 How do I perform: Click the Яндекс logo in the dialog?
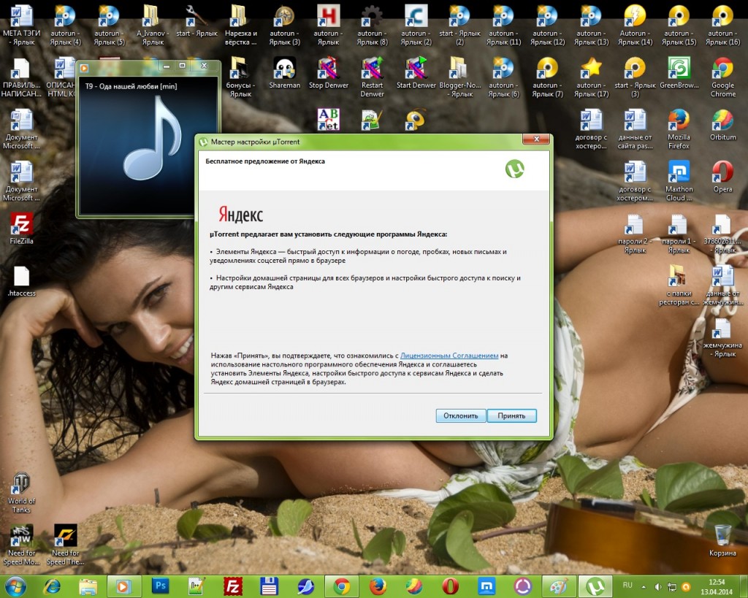pos(241,215)
